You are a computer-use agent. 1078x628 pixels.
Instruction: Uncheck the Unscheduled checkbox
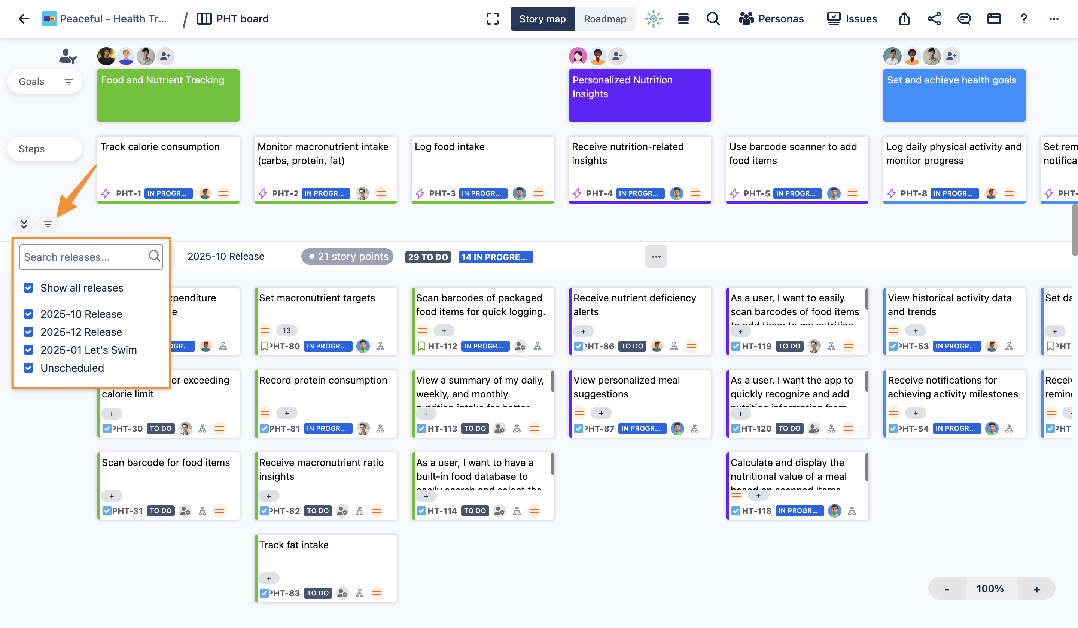[x=29, y=368]
